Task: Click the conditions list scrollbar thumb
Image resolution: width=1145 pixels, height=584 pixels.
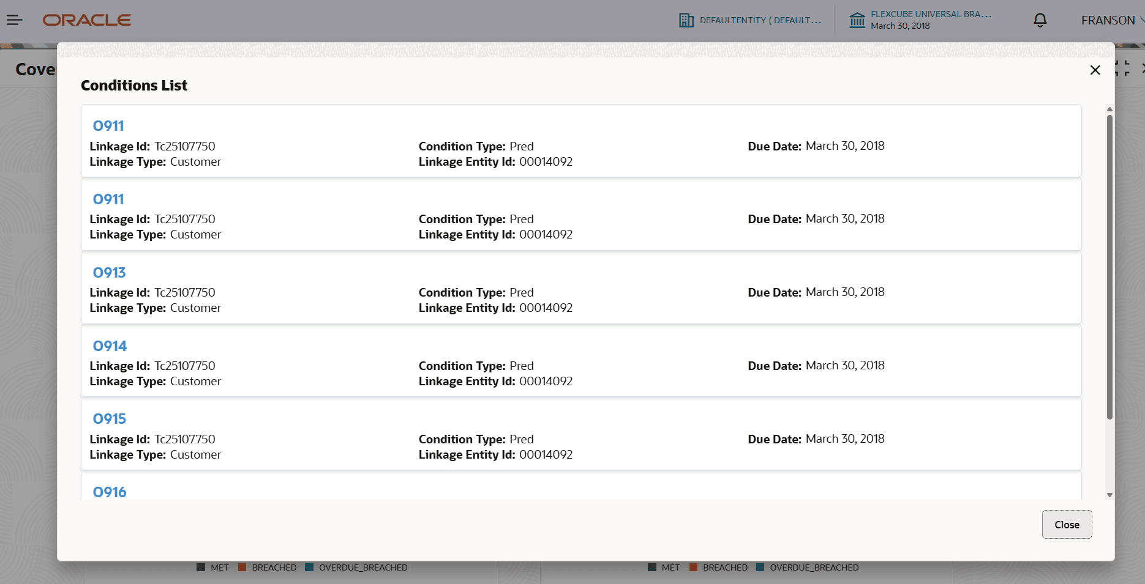Action: click(x=1109, y=267)
